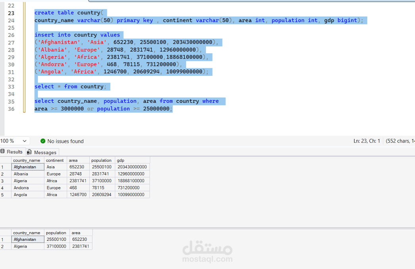415x269 pixels.
Task: Click the gdp value 12960000000
Action: tap(133, 174)
